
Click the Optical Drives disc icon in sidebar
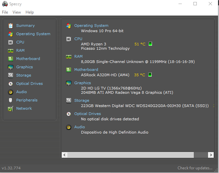pyautogui.click(x=11, y=84)
